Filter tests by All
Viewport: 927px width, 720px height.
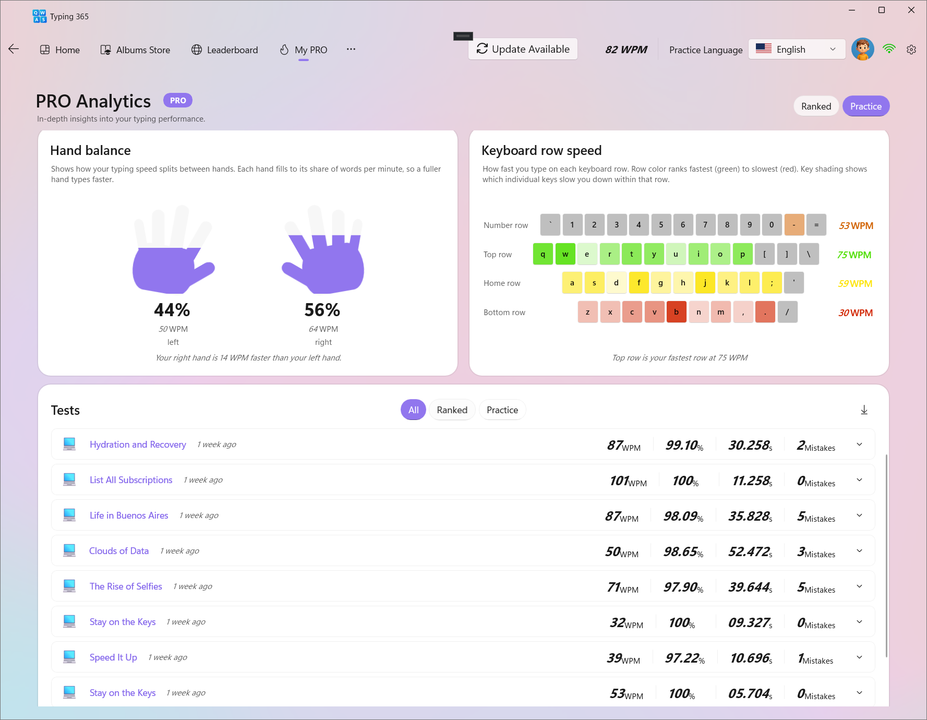pos(413,410)
